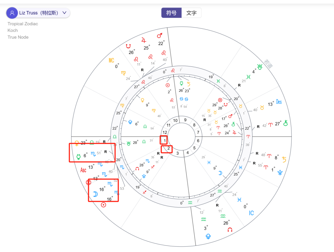Click the Tropical Zodiac label
The width and height of the screenshot is (334, 252).
pyautogui.click(x=23, y=24)
